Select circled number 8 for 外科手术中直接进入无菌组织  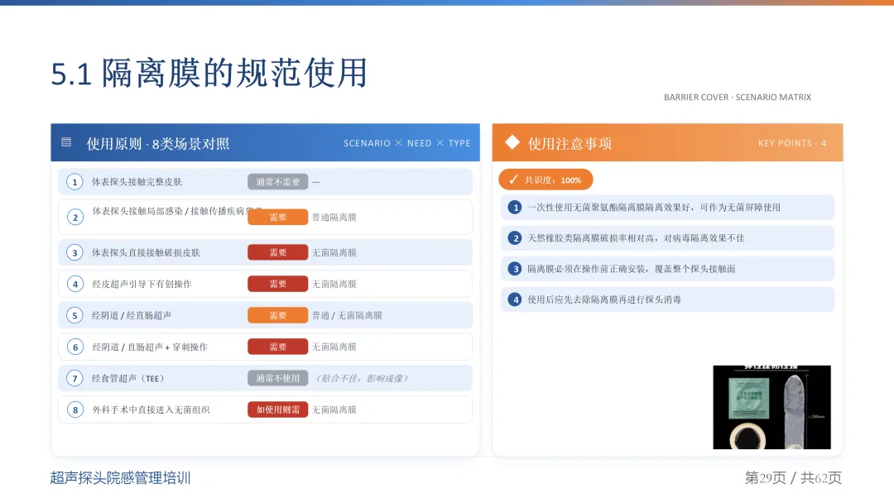coord(74,410)
